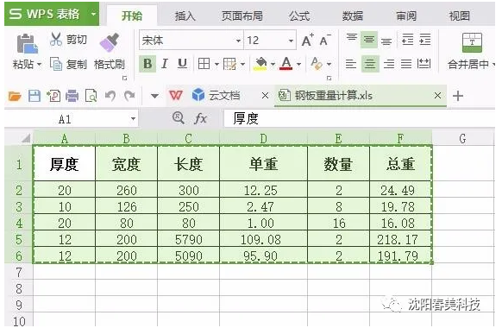Screen dimensions: 502x328
Task: Open file with the folder icon
Action: 15,96
